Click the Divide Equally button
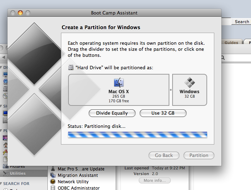Screen dimensions: 251x190 click(x=112, y=113)
